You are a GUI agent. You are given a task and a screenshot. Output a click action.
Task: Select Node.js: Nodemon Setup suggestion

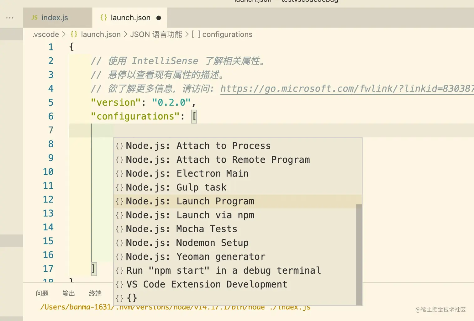pos(235,243)
